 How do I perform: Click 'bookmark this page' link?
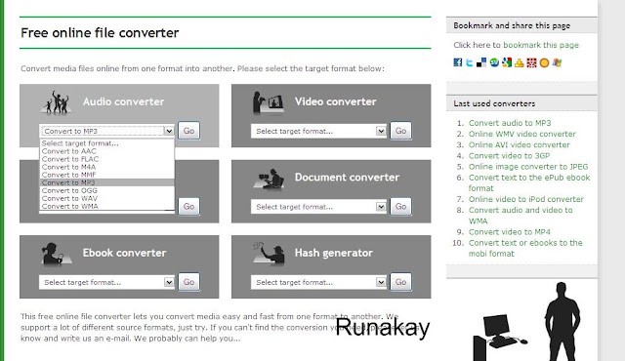tap(541, 45)
